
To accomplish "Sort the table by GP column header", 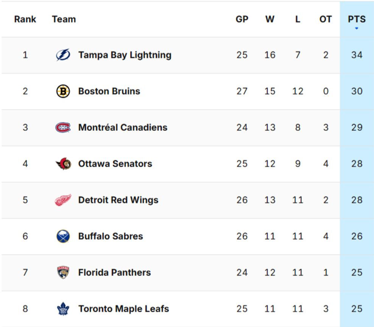I will [242, 19].
